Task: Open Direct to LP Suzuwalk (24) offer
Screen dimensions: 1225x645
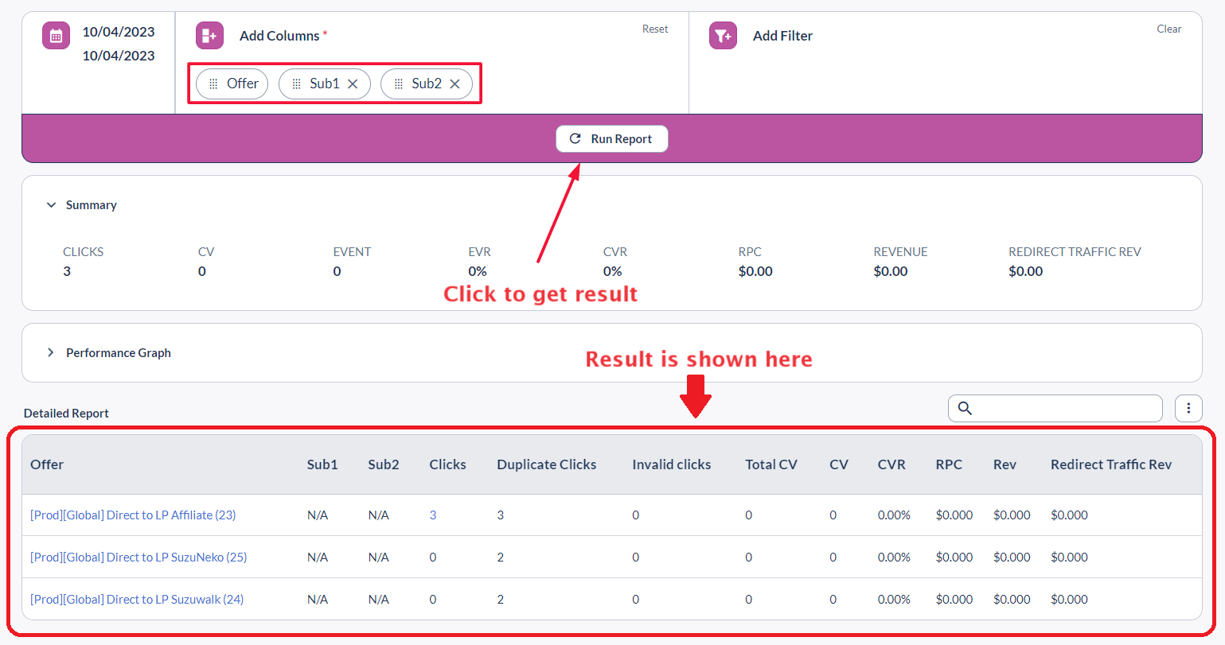Action: click(x=137, y=600)
